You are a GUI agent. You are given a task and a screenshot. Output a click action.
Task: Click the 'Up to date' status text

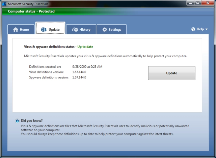[x=85, y=47]
